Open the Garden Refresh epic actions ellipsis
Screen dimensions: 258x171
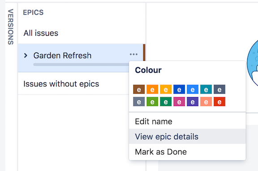pyautogui.click(x=133, y=54)
